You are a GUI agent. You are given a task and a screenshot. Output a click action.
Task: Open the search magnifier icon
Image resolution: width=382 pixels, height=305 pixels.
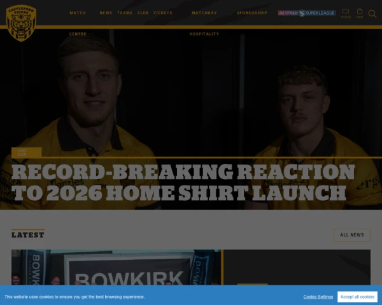click(x=372, y=13)
